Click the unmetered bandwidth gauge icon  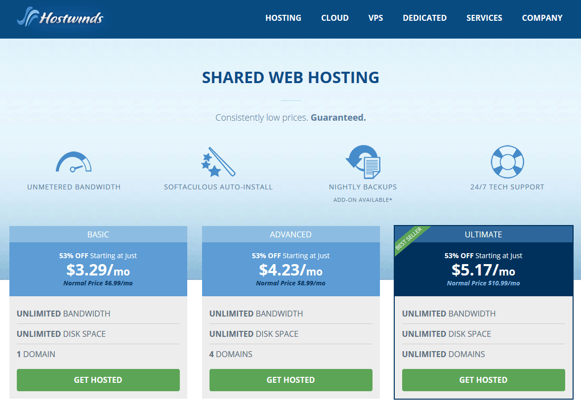pyautogui.click(x=74, y=162)
